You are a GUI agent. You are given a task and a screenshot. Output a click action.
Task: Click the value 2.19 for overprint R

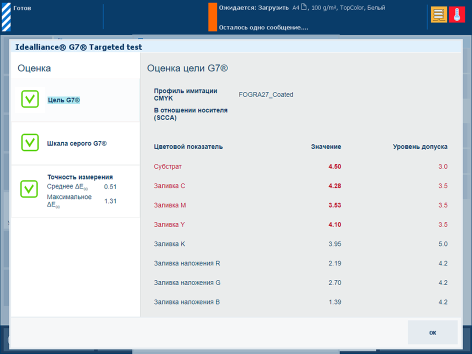coord(334,263)
